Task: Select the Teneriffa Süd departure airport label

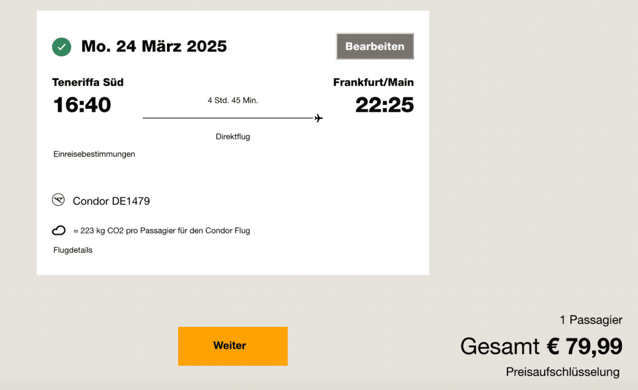Action: click(88, 82)
